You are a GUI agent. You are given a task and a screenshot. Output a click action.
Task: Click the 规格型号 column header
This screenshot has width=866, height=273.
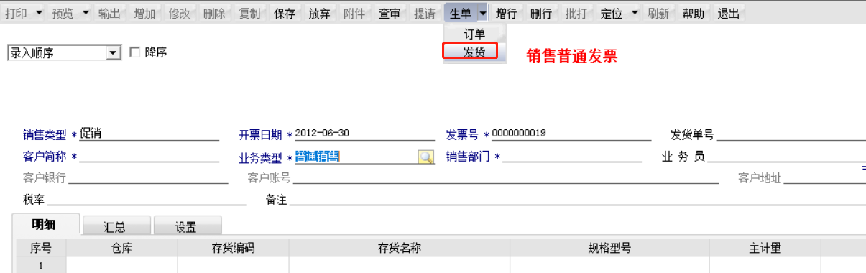[609, 248]
